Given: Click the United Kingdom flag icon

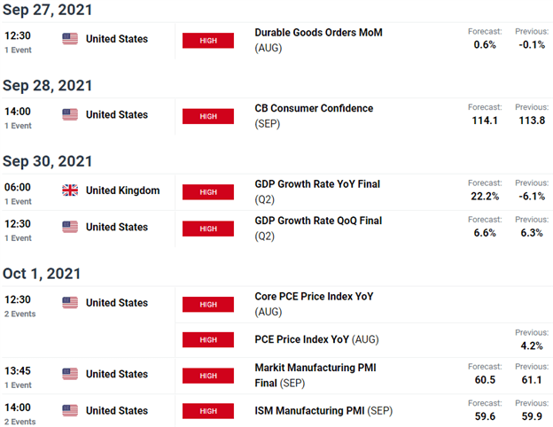Looking at the screenshot, I should [x=70, y=190].
